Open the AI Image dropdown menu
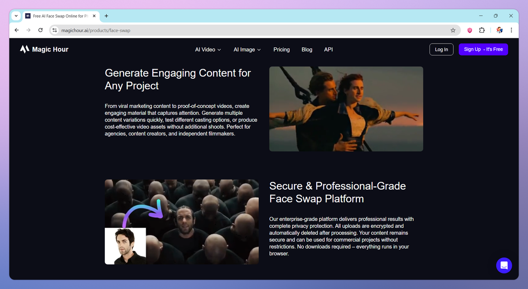 point(247,50)
